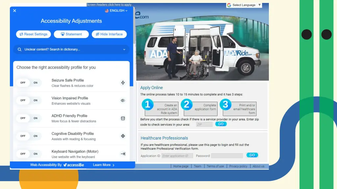The height and width of the screenshot is (189, 337).
Task: Turn OFF ADHD Friendly Profile
Action: [23, 118]
